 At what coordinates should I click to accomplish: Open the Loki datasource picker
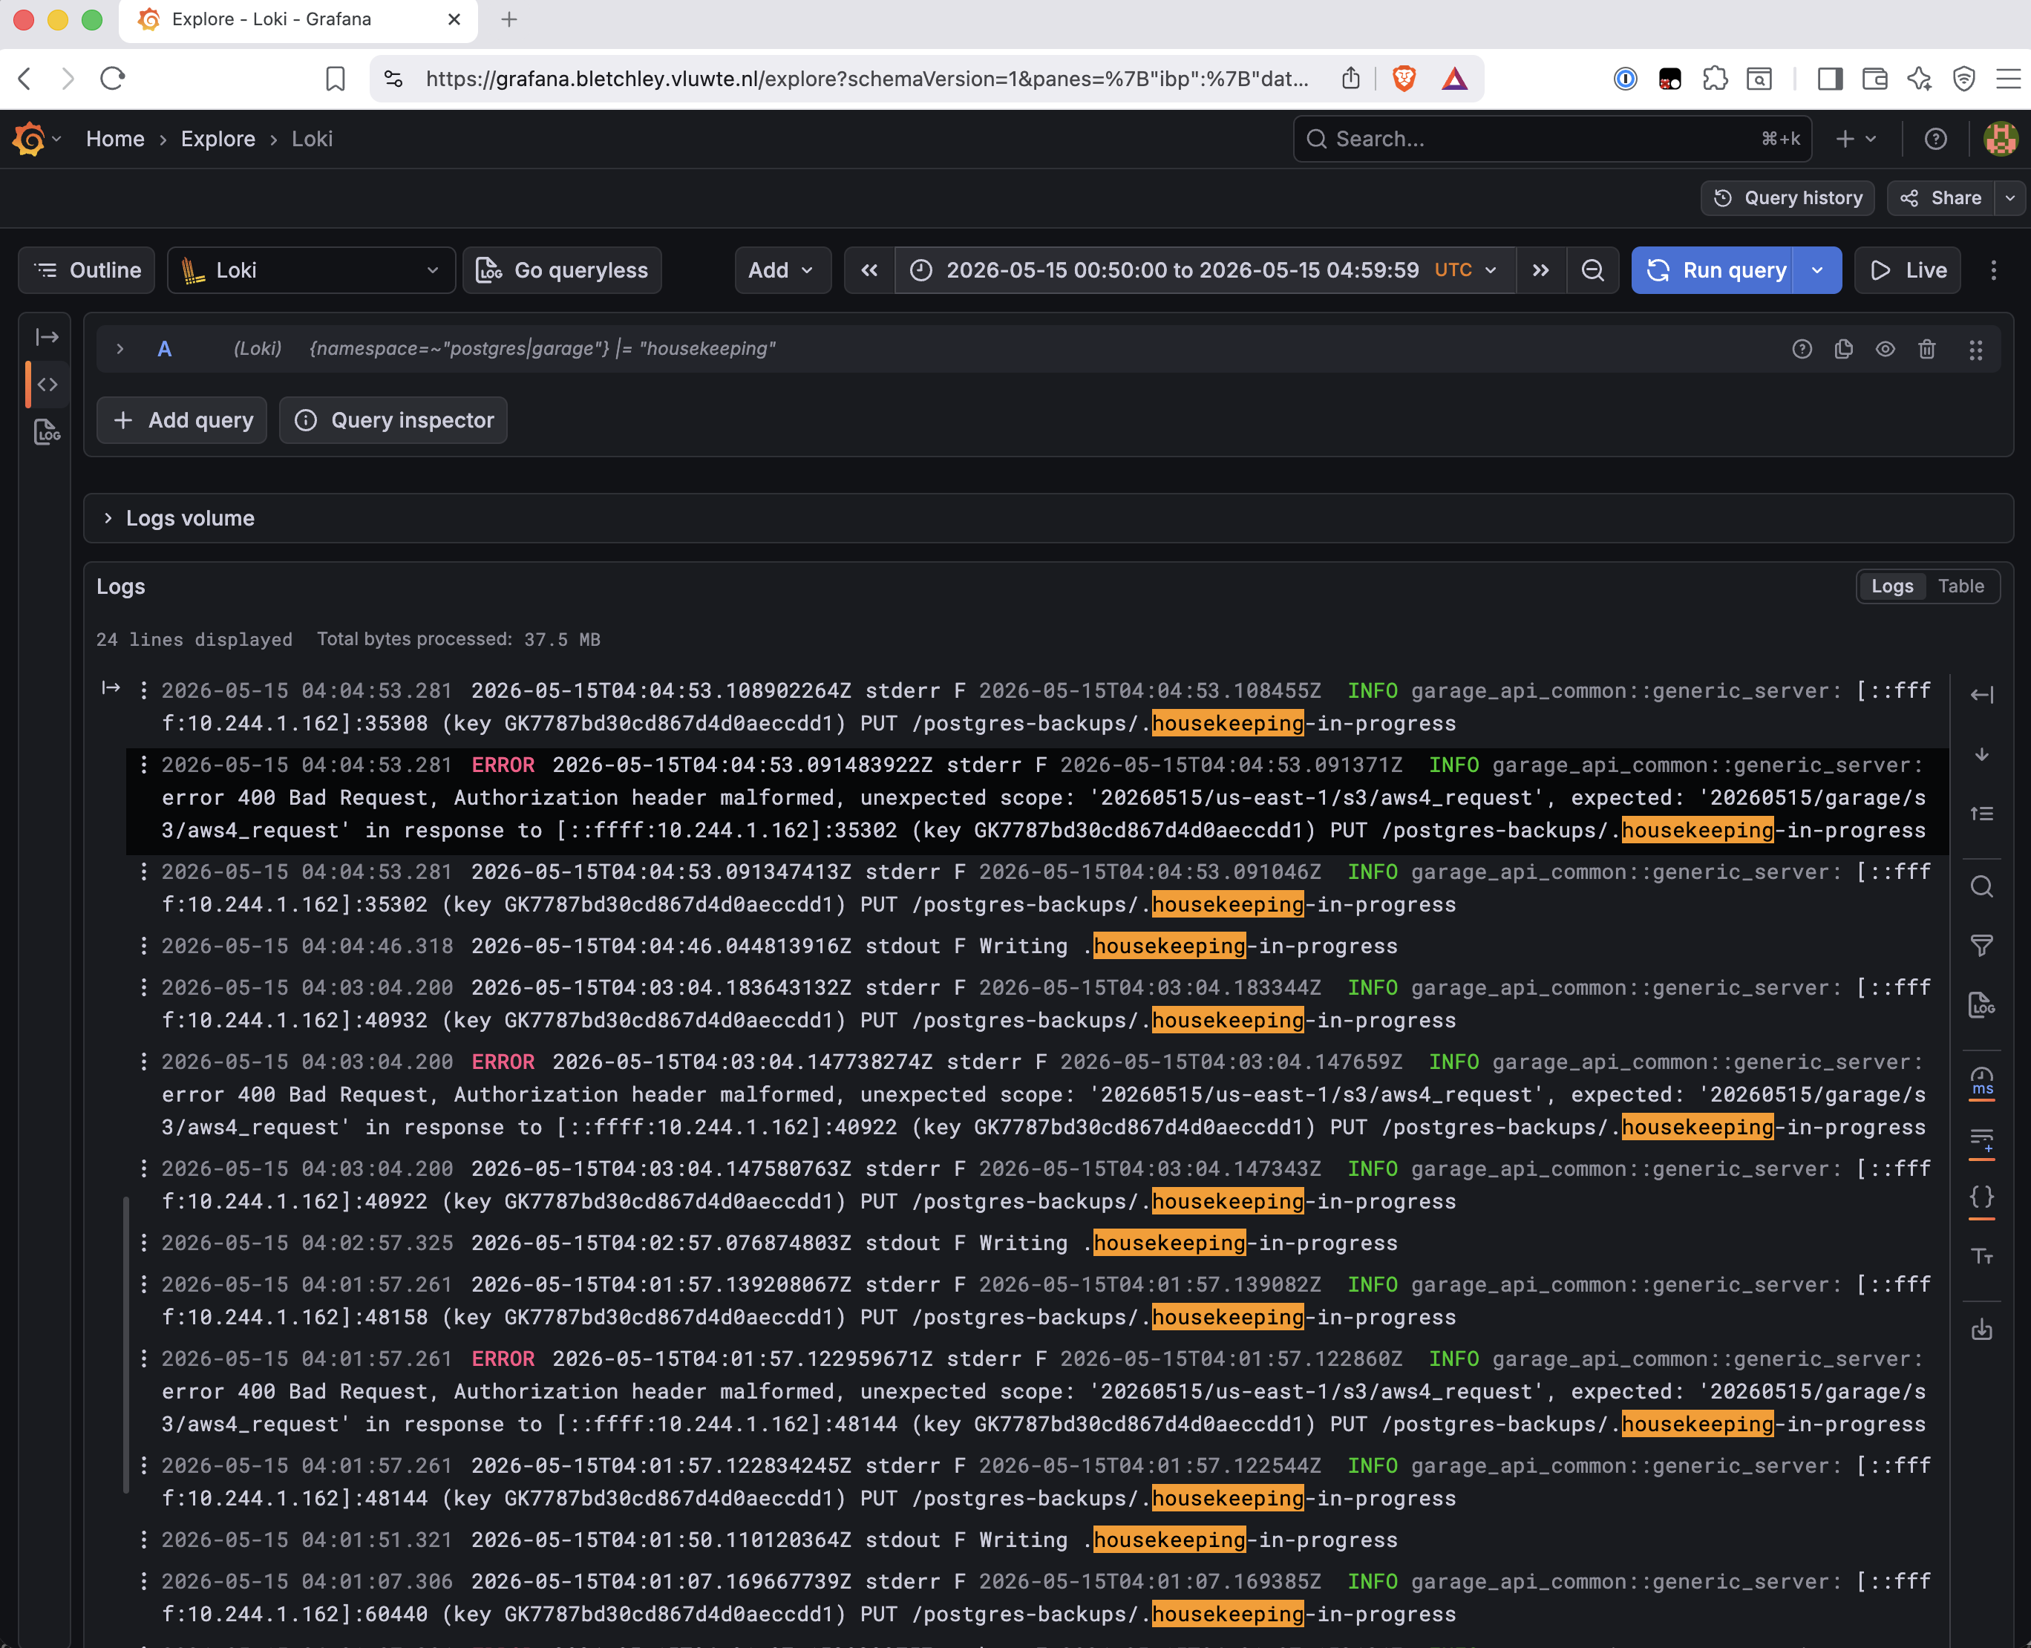point(311,270)
